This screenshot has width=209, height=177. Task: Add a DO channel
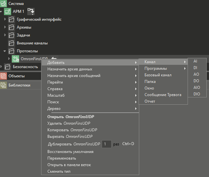click(197, 81)
